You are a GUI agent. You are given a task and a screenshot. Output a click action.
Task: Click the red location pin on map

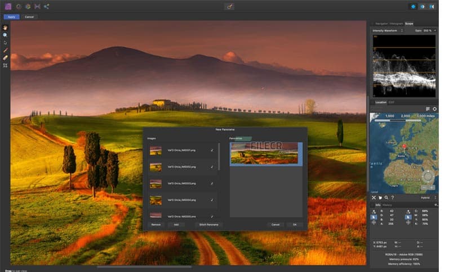click(x=405, y=147)
